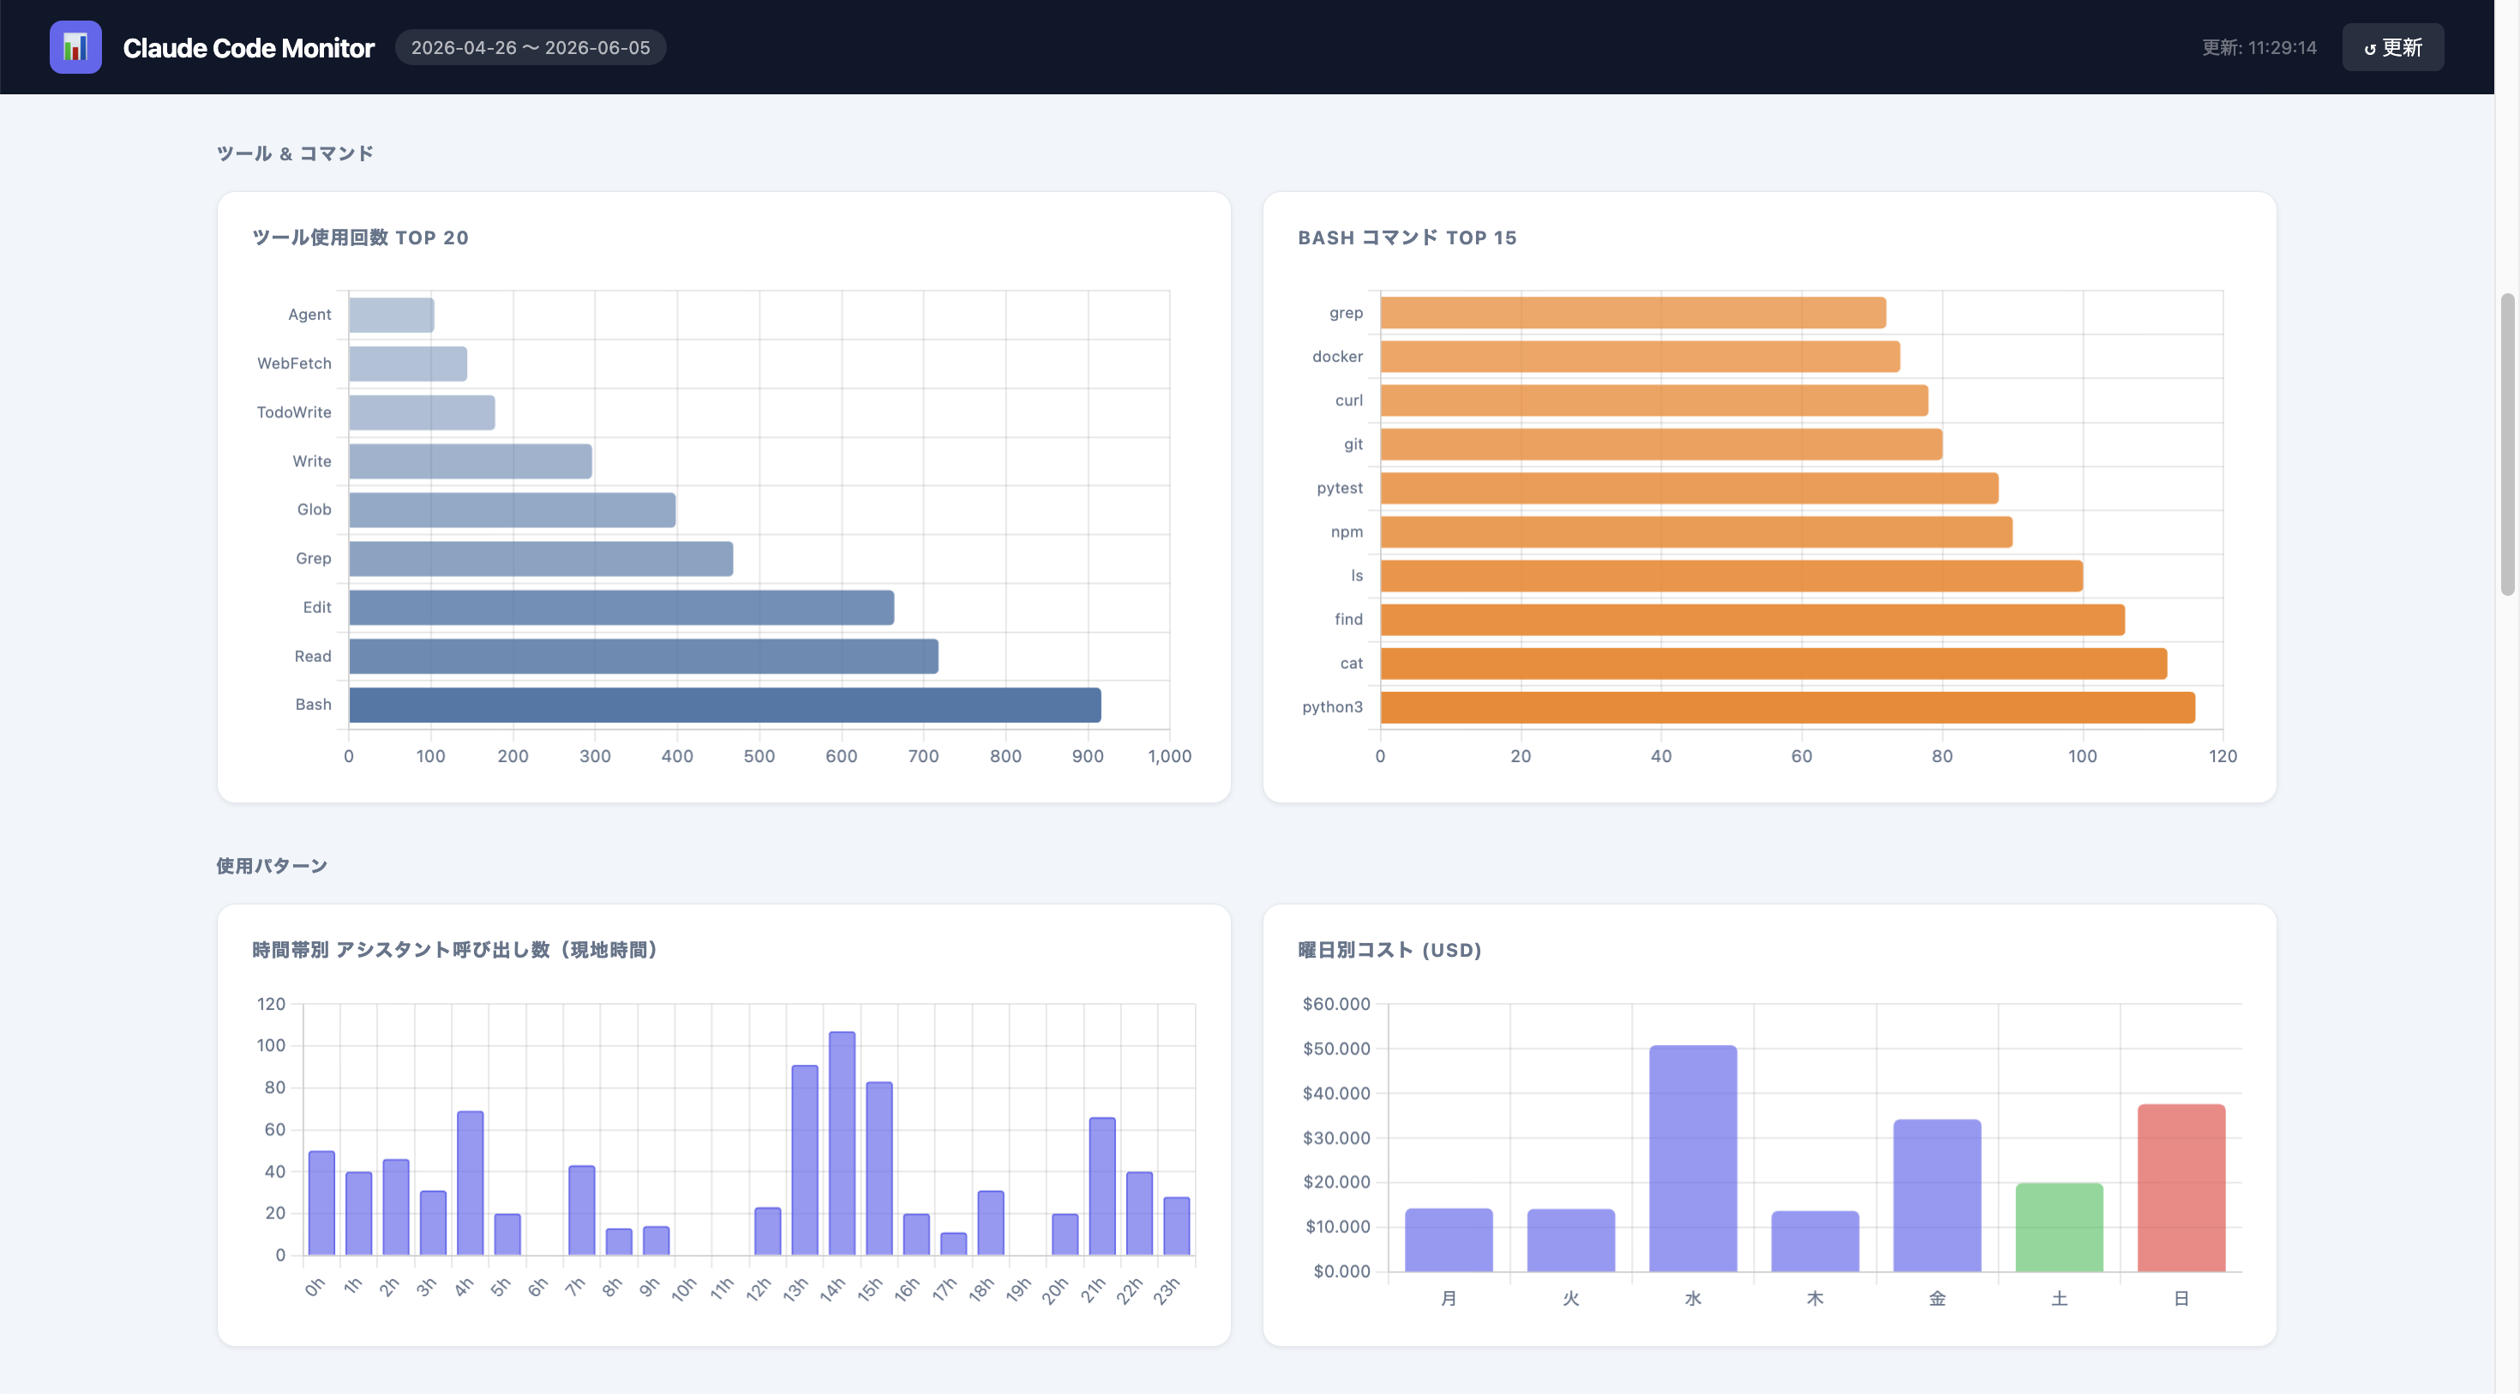The width and height of the screenshot is (2520, 1394).
Task: Click the 金 Friday cost bar
Action: (x=1937, y=1197)
